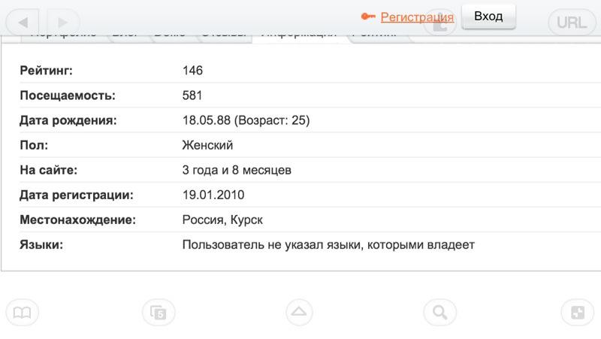Tap the scroll-up triangle icon
The width and height of the screenshot is (601, 339).
coord(300,312)
